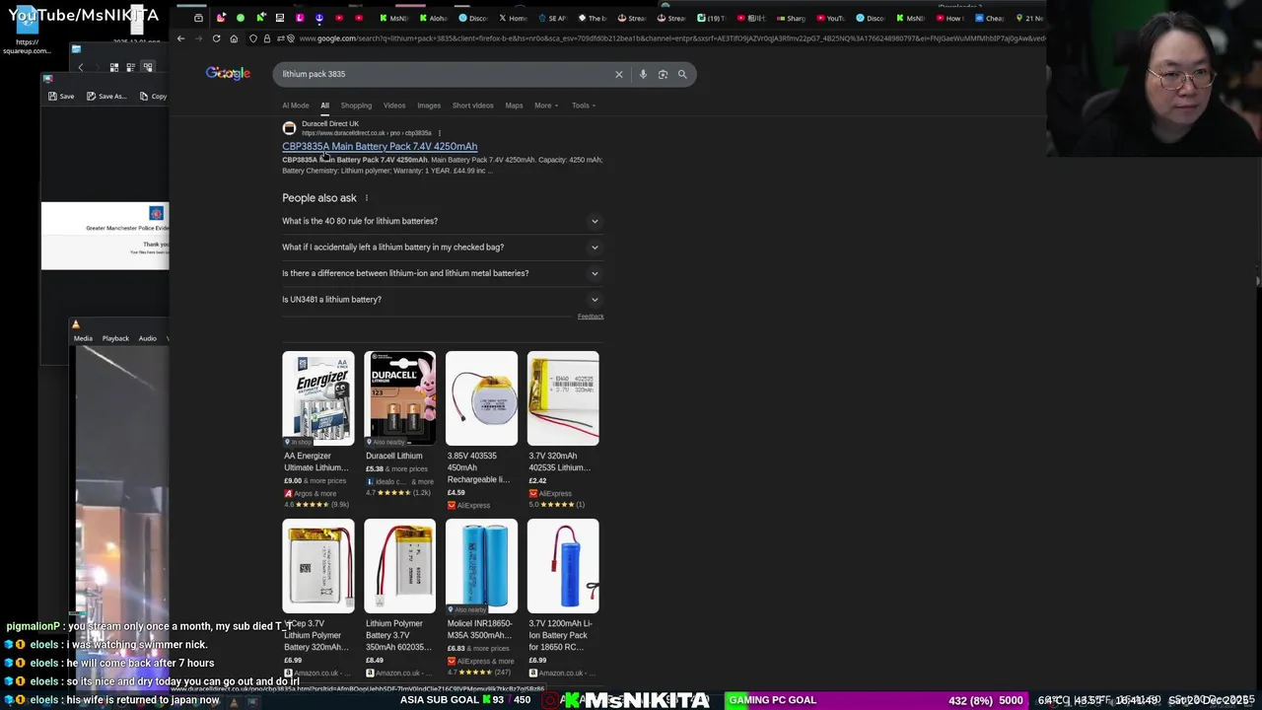Click Save in the screenshot tool window
Screen dimensions: 1262x710
62,96
